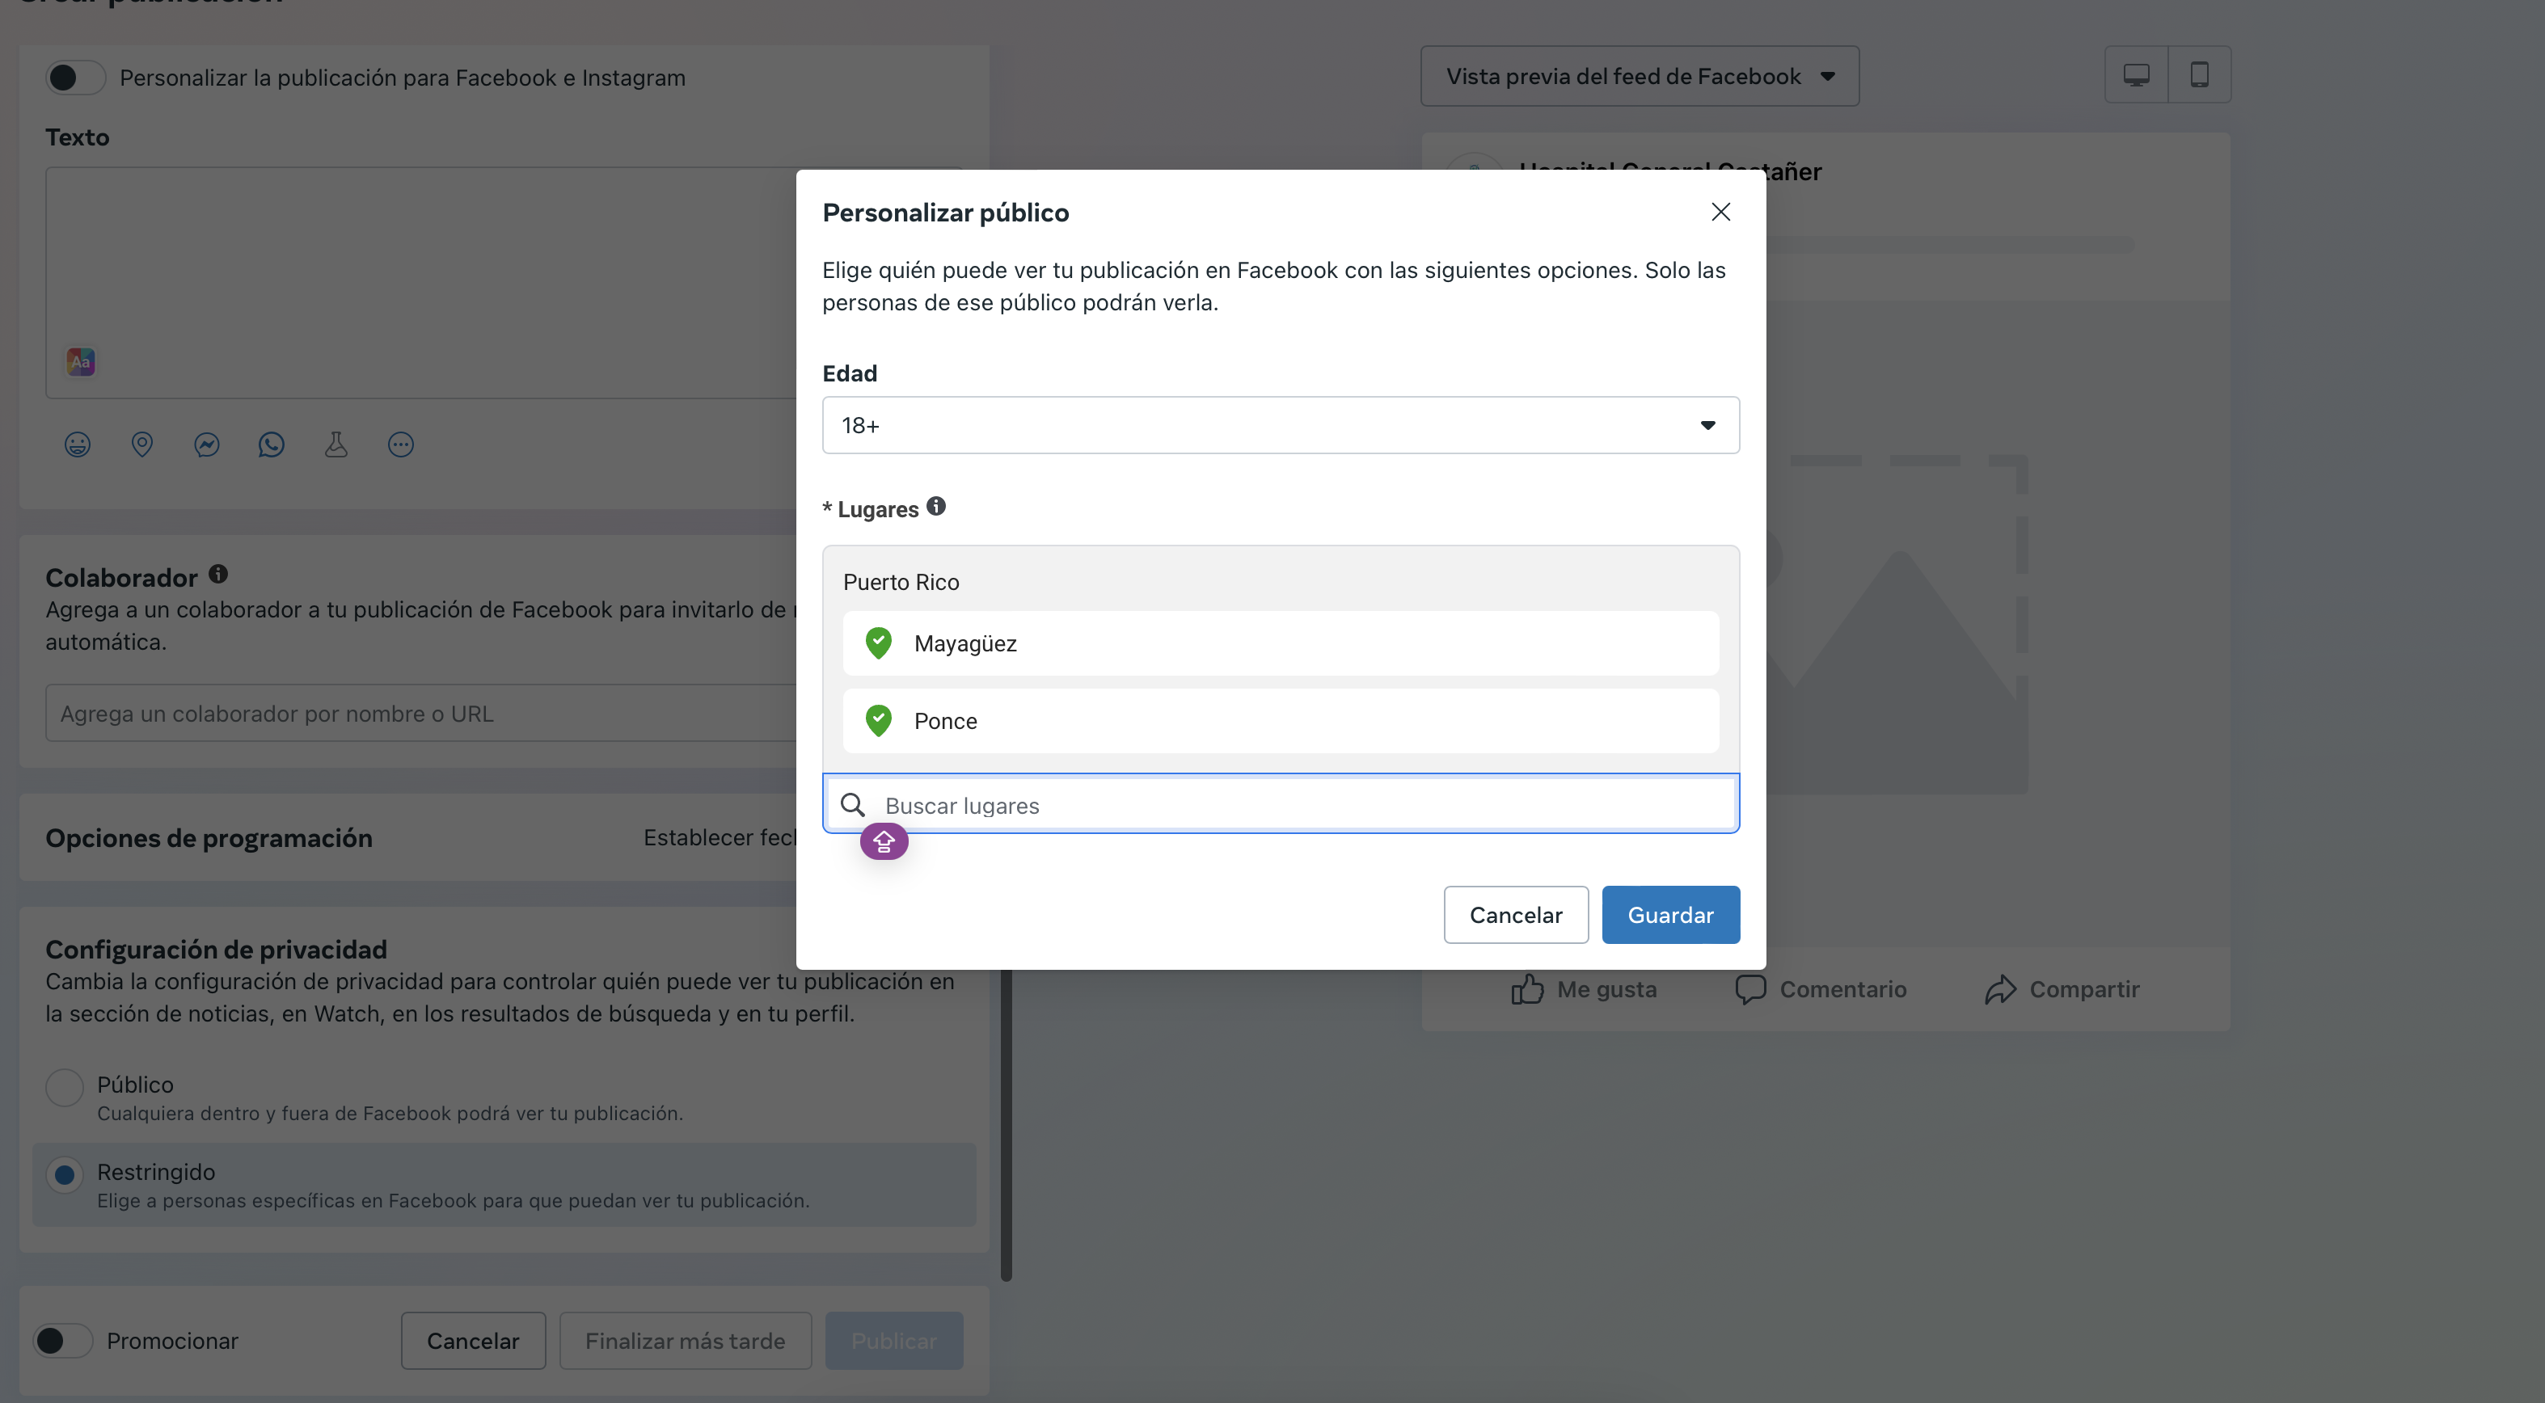Select the Público privacy radio button
Viewport: 2545px width, 1403px height.
click(x=64, y=1086)
